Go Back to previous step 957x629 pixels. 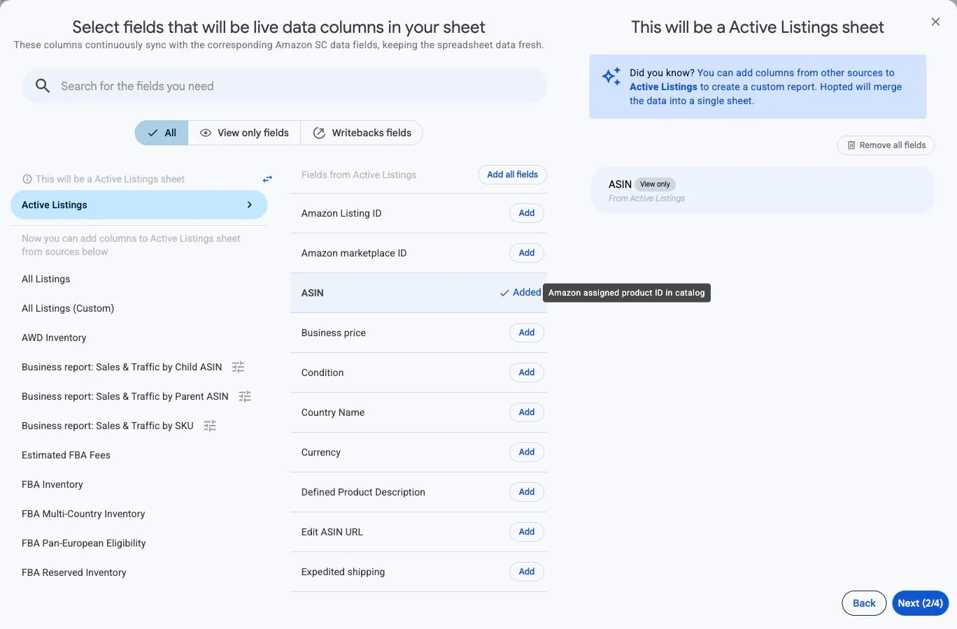864,603
